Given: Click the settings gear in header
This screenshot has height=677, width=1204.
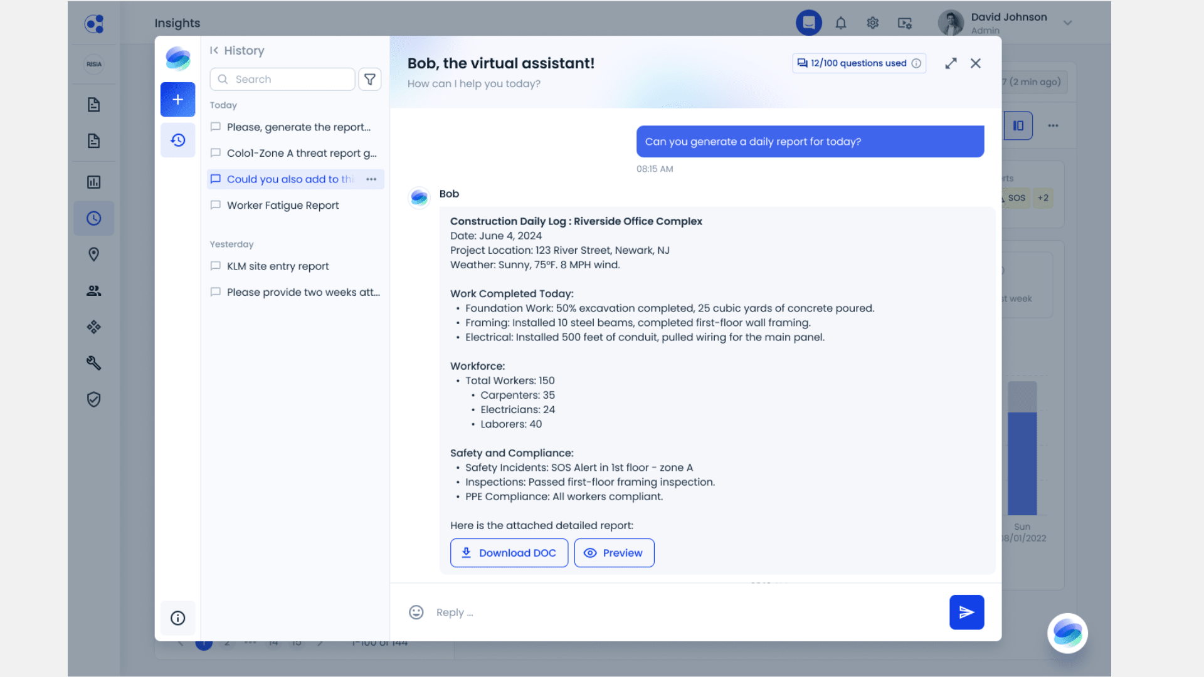Looking at the screenshot, I should pyautogui.click(x=872, y=23).
